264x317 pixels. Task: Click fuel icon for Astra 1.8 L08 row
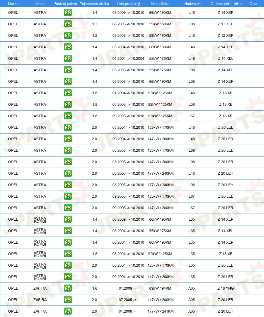pos(68,104)
